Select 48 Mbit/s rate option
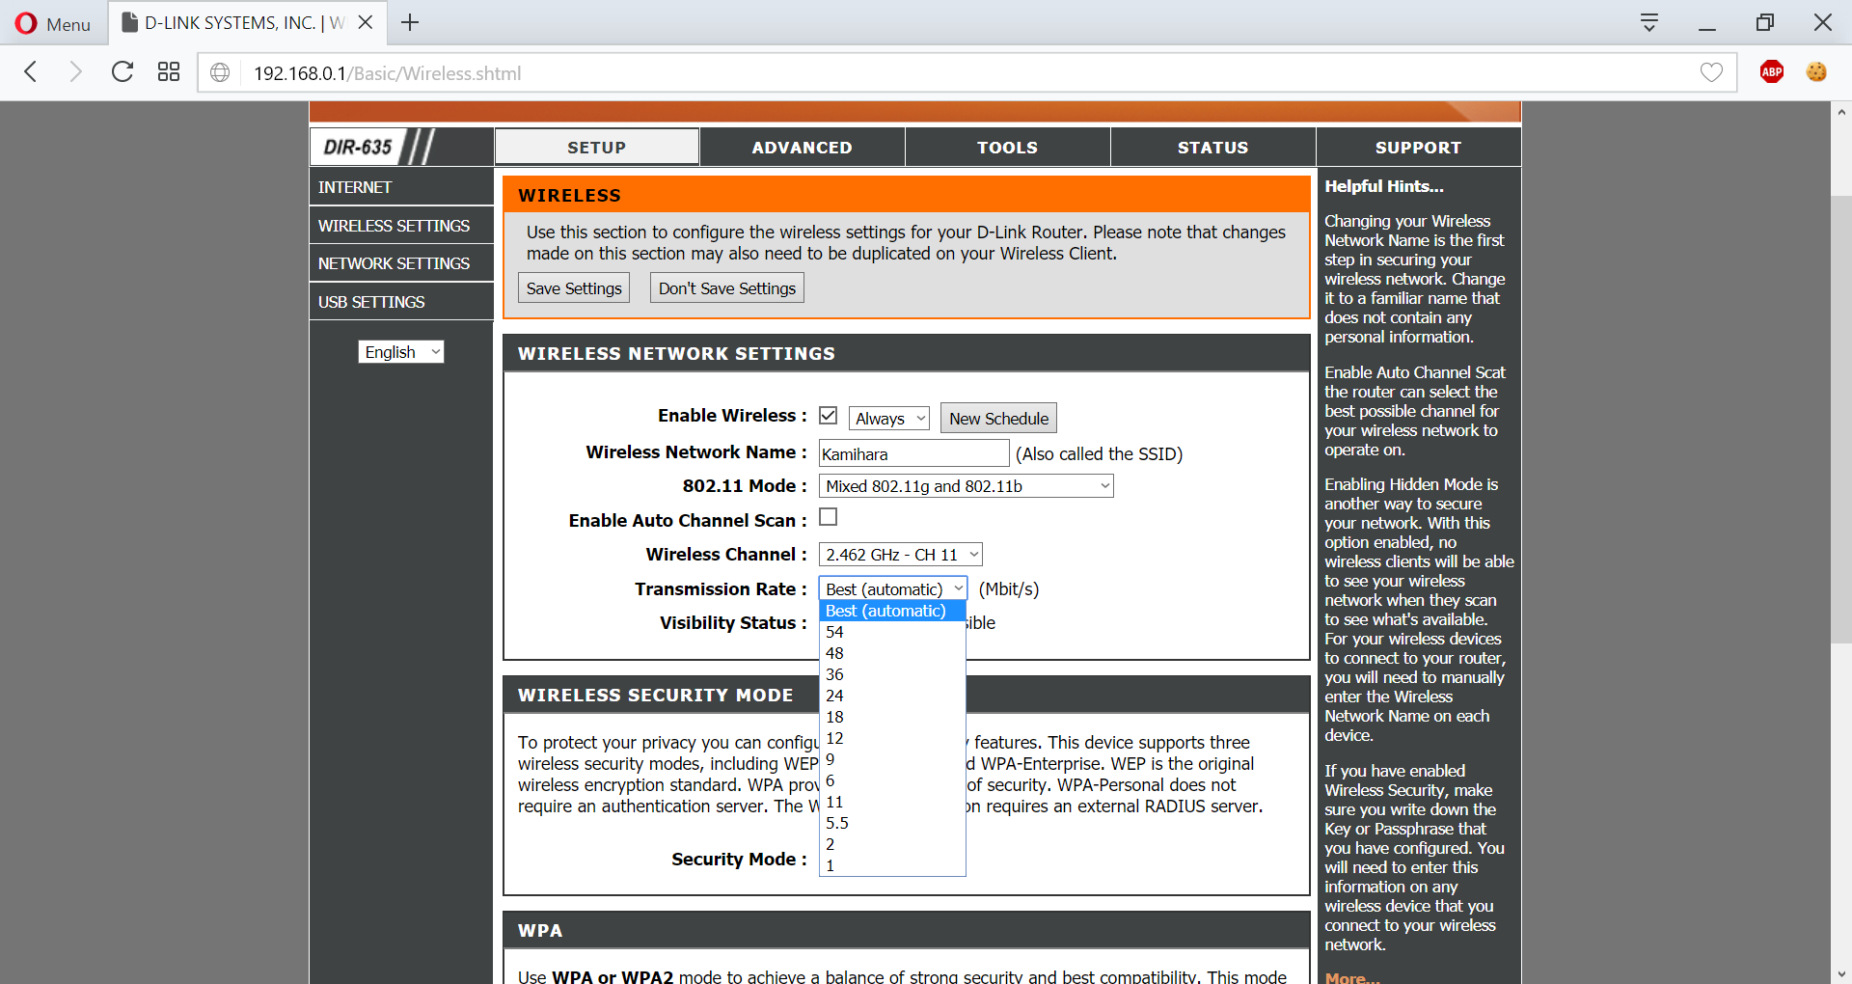The width and height of the screenshot is (1852, 984). click(x=892, y=653)
